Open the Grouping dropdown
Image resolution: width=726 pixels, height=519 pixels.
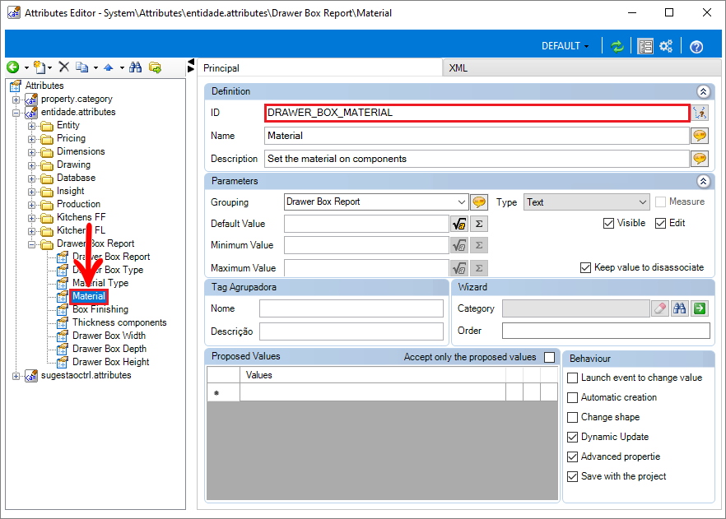461,202
